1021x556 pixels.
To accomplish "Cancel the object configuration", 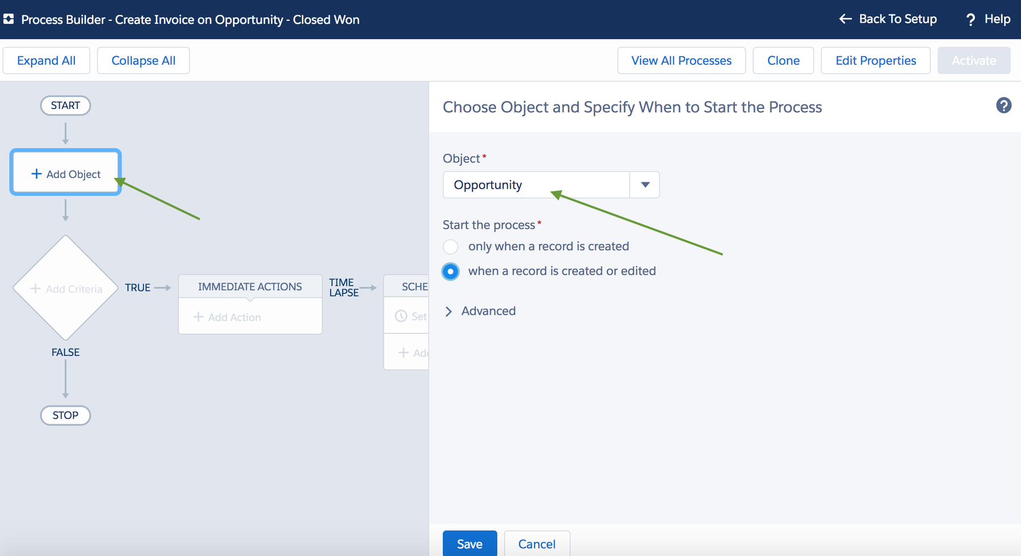I will 537,544.
